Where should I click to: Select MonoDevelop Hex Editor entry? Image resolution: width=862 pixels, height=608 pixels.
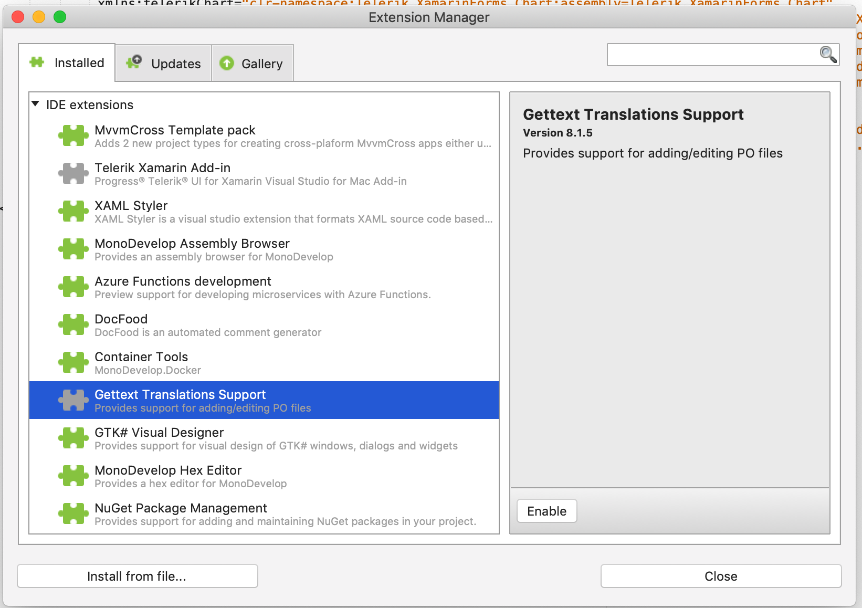tap(168, 476)
